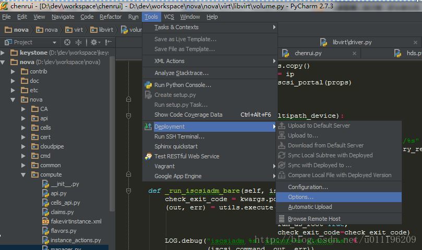The height and width of the screenshot is (250, 422).
Task: Toggle code fold marker beside def _run_iscsiadm_bare
Action: click(129, 191)
